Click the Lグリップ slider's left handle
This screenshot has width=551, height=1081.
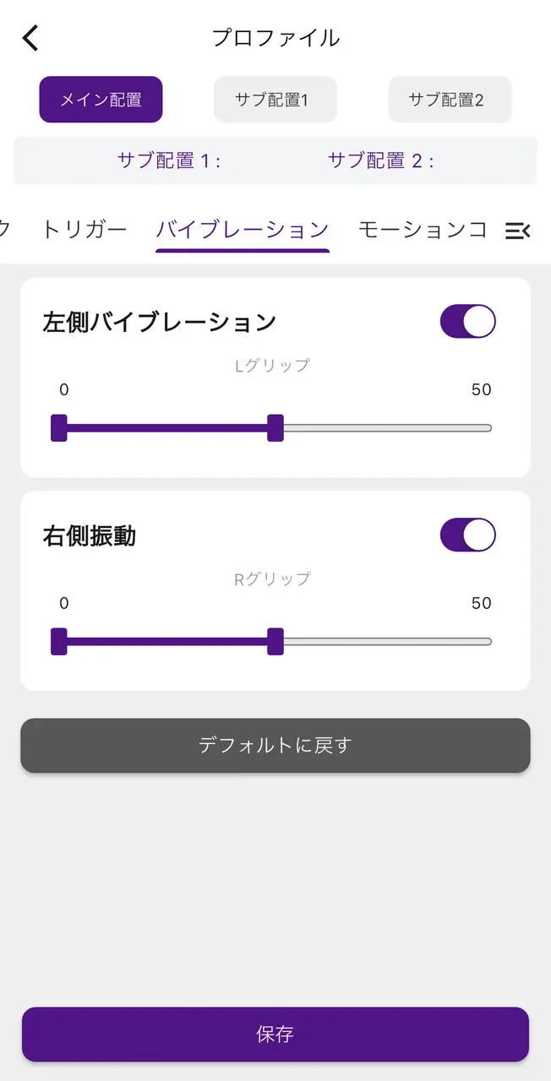tap(59, 428)
